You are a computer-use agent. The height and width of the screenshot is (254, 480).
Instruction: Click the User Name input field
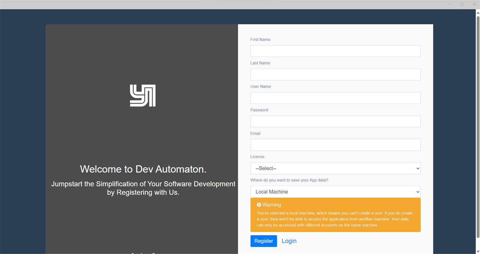335,98
